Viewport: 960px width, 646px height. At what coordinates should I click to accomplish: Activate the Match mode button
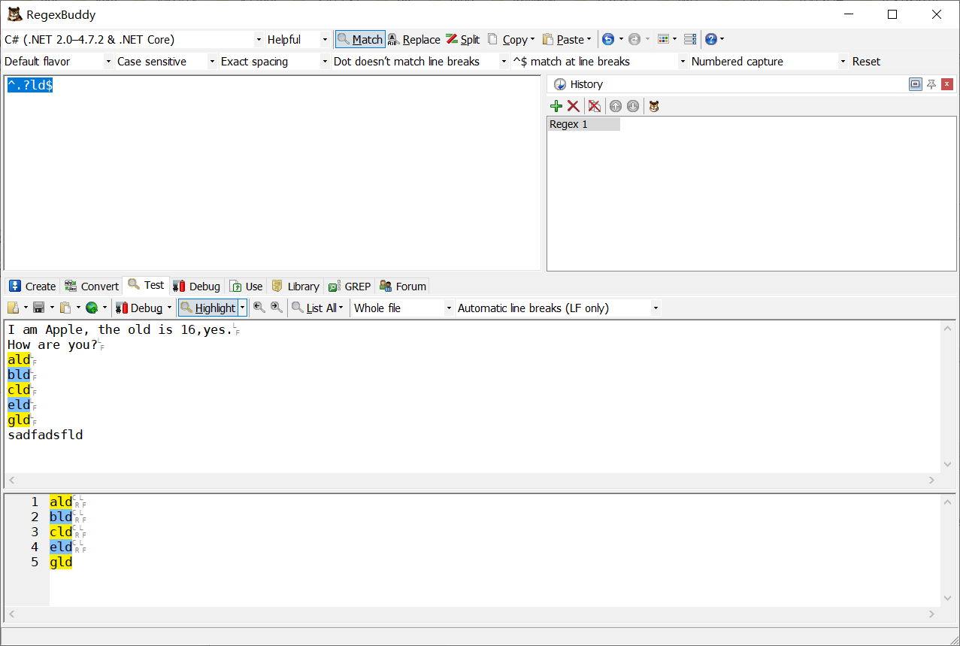pyautogui.click(x=360, y=39)
